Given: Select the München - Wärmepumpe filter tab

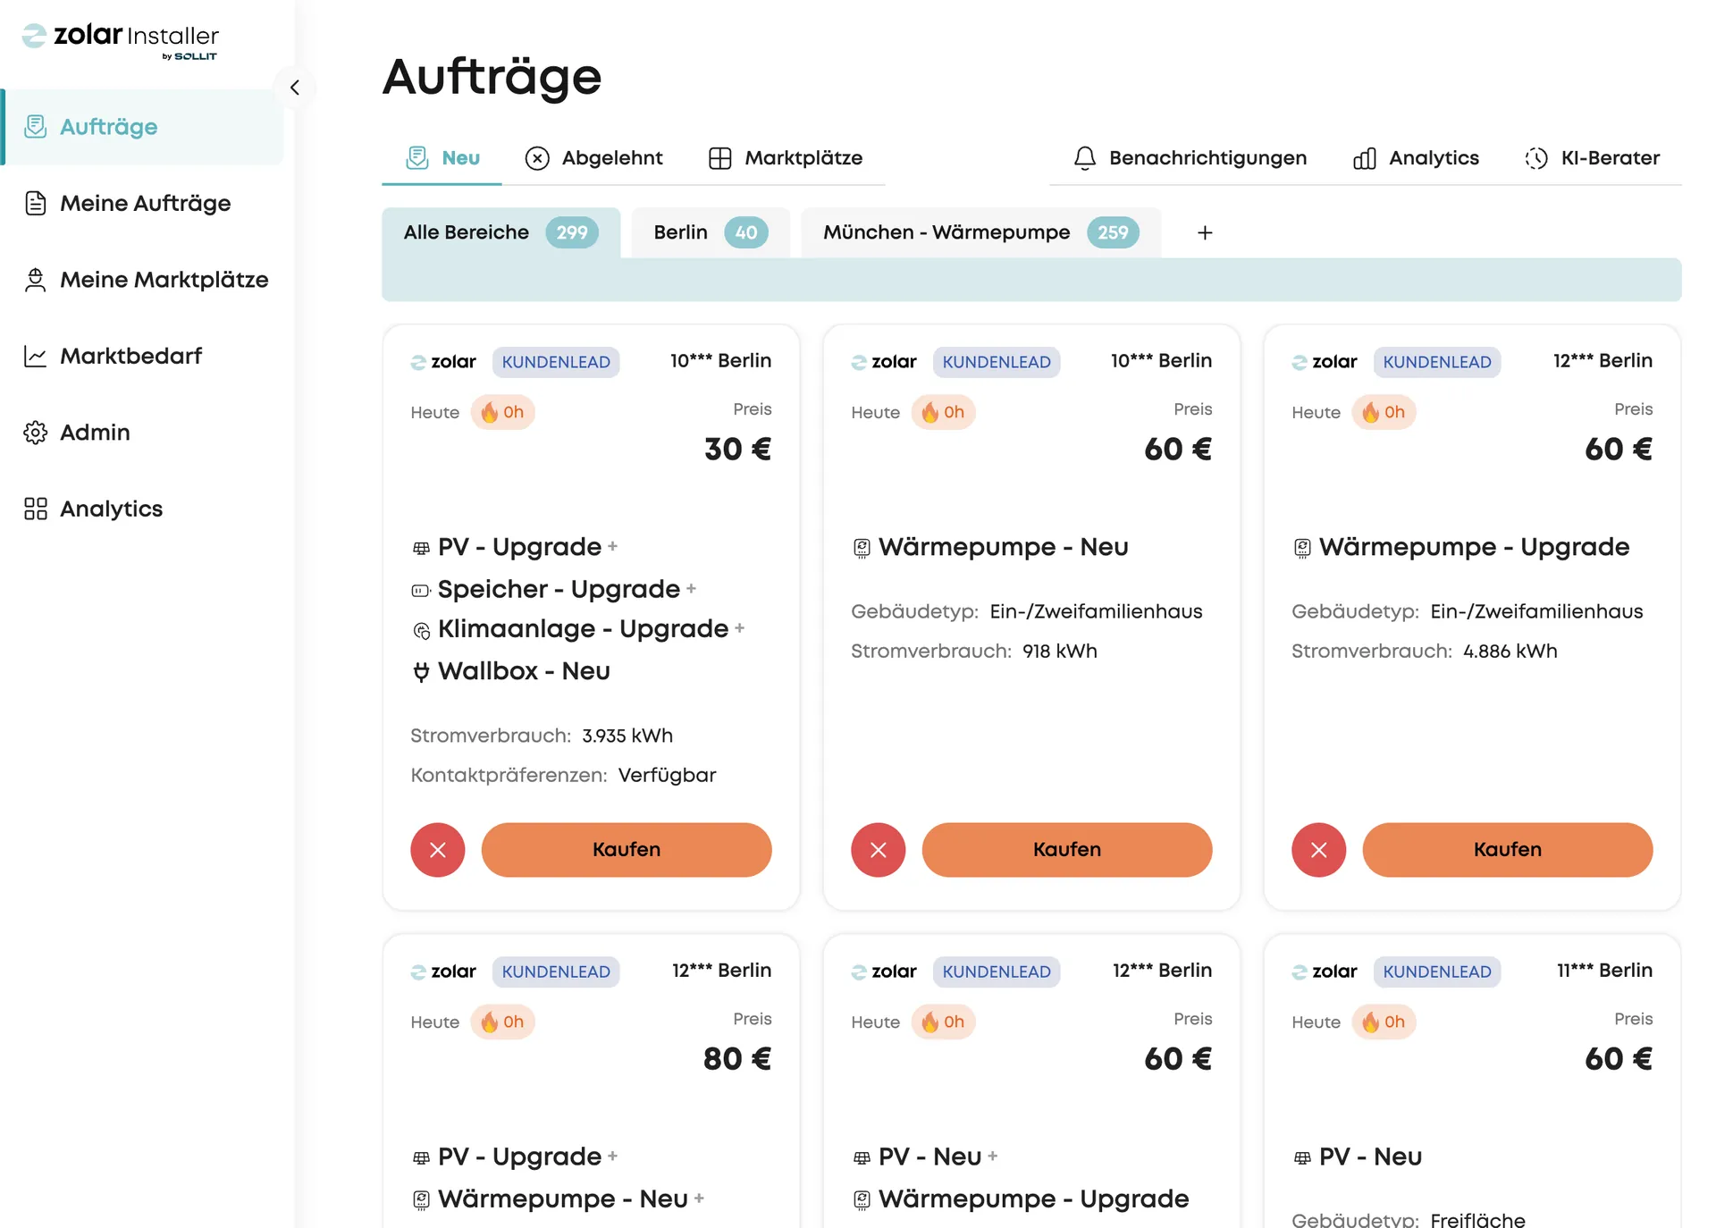Looking at the screenshot, I should [980, 232].
